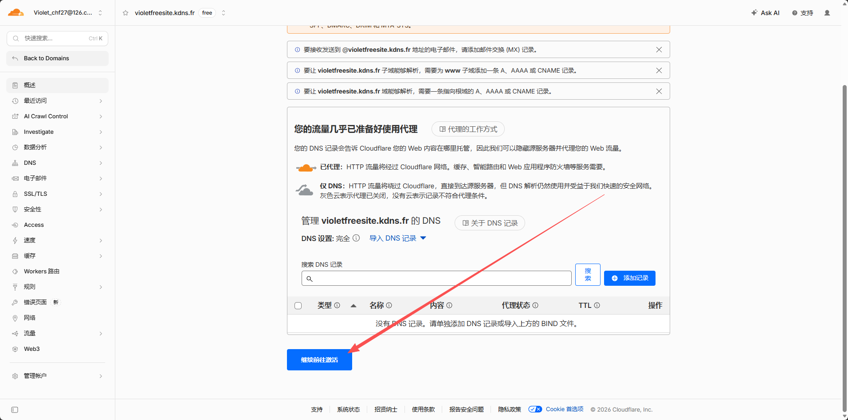Click the 管理帐户 gear icon

coord(15,376)
